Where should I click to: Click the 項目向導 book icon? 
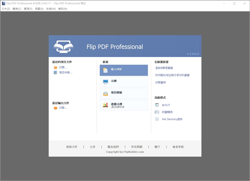(55, 73)
